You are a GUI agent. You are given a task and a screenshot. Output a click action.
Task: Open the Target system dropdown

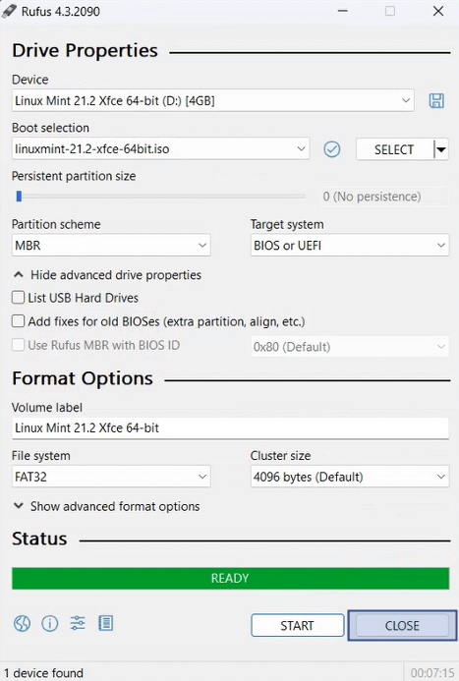tap(350, 246)
